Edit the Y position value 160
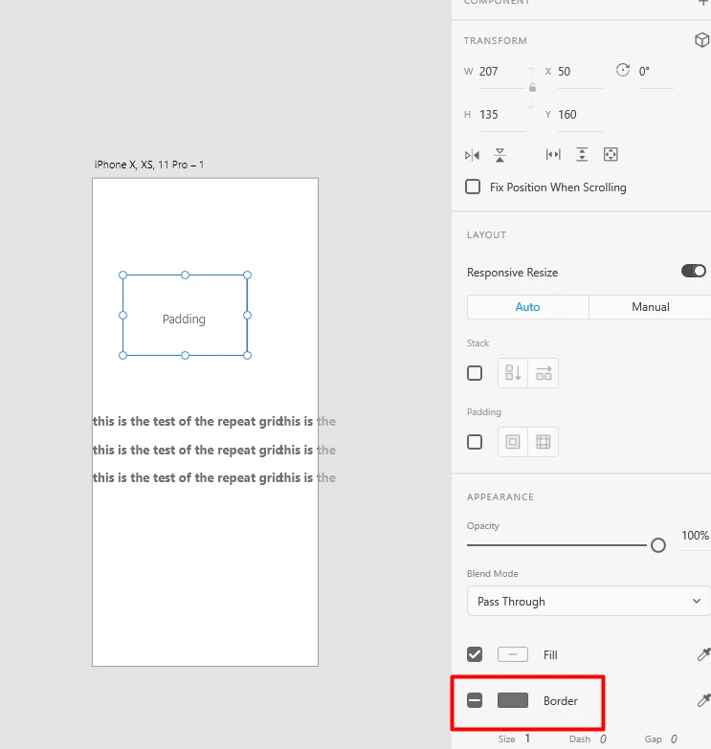711x749 pixels. [x=580, y=115]
